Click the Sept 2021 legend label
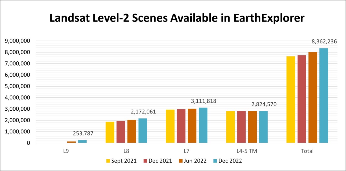Image resolution: width=346 pixels, height=171 pixels. [124, 161]
